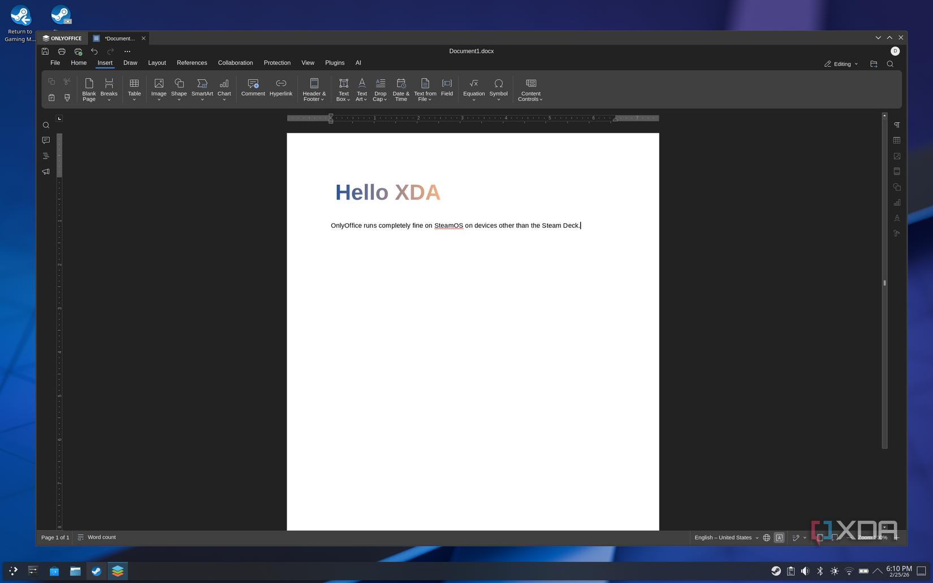The image size is (933, 583).
Task: Click the search icon in top right
Action: point(890,64)
